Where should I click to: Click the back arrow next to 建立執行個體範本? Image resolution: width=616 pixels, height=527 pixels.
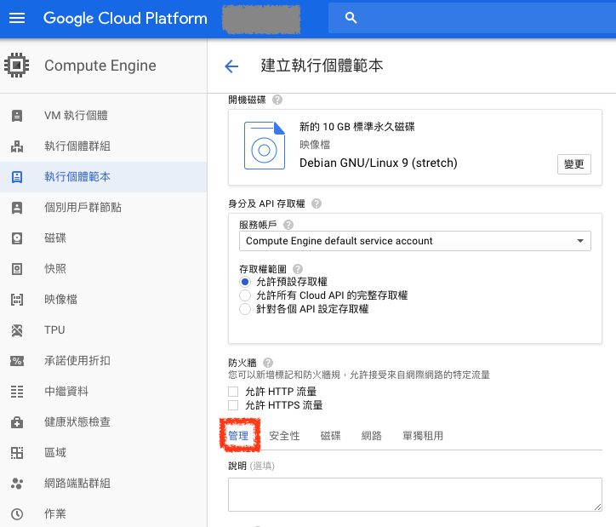pyautogui.click(x=231, y=66)
